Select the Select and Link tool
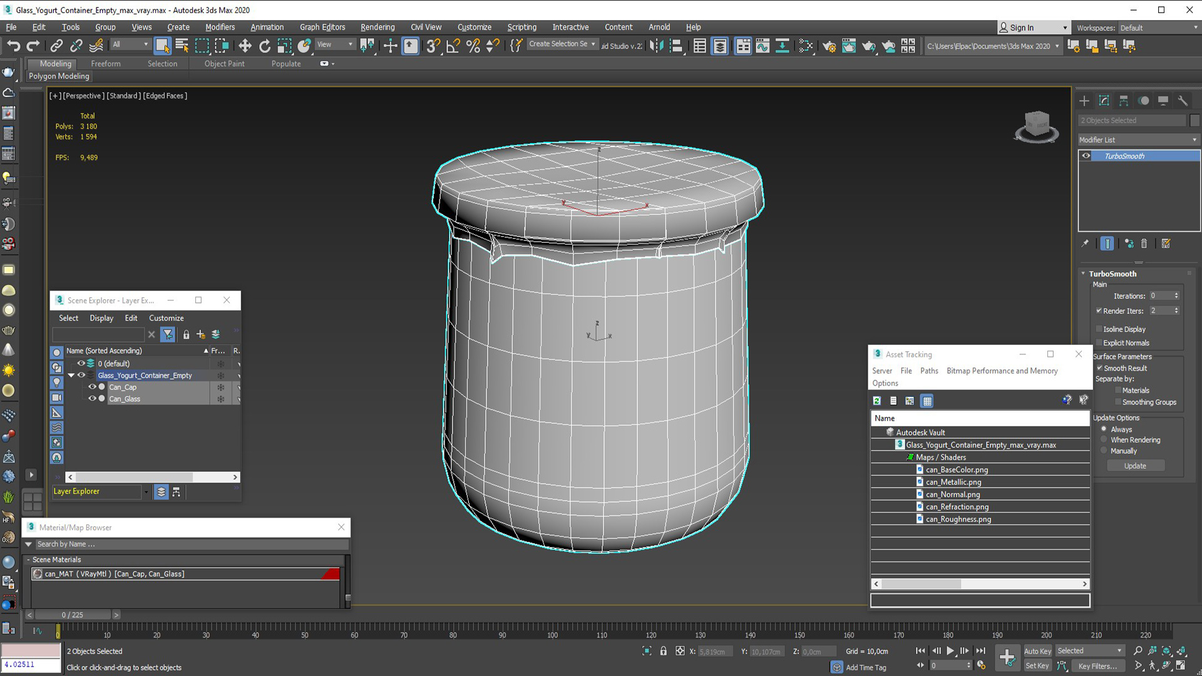Viewport: 1202px width, 676px height. (x=56, y=46)
